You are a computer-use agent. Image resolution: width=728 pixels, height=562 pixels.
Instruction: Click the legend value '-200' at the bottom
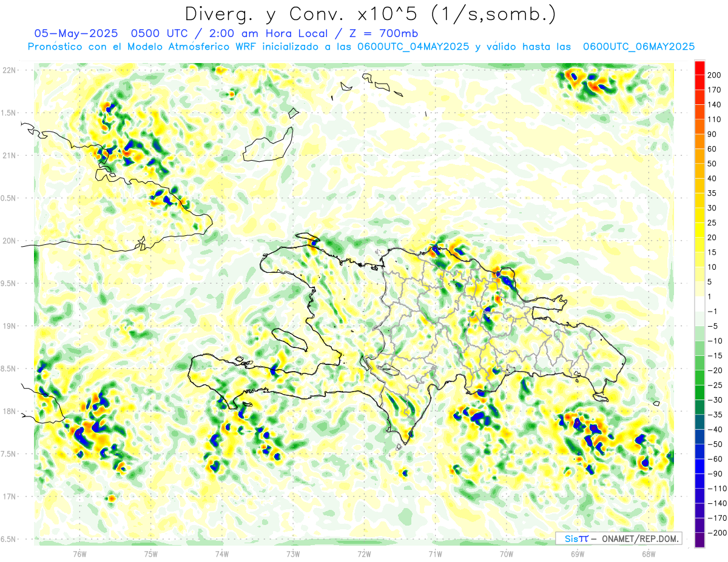[718, 533]
